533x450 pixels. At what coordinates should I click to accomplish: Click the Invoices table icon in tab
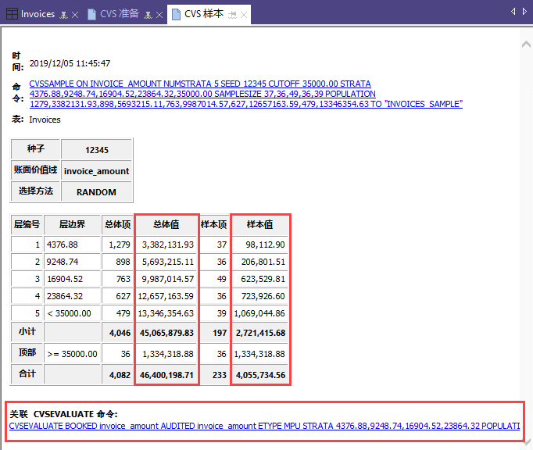click(13, 14)
